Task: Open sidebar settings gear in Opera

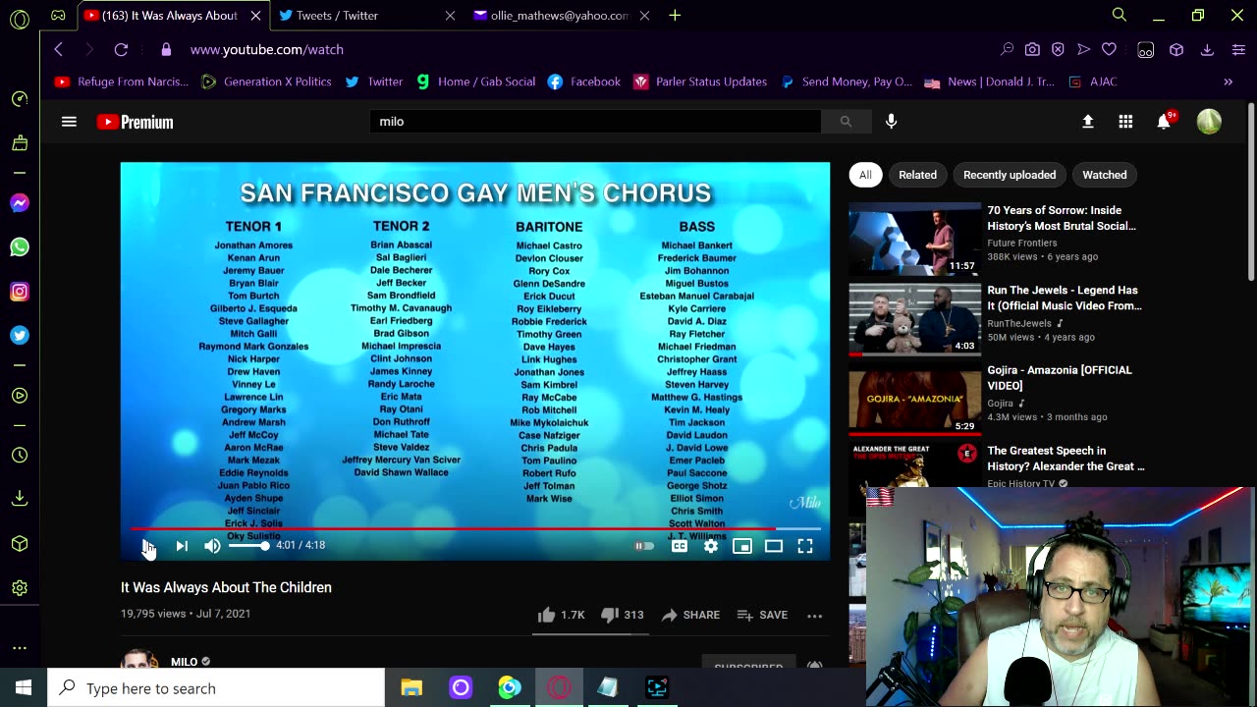Action: (x=20, y=588)
